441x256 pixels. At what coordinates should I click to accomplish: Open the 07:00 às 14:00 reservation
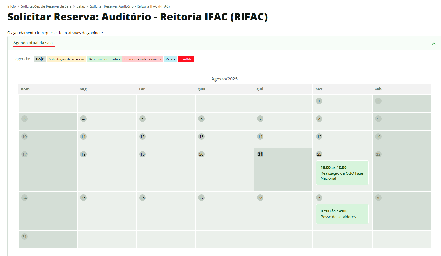[x=333, y=211]
